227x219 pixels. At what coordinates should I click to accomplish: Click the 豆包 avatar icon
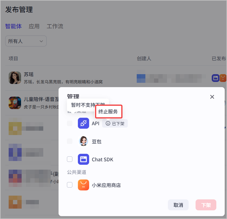pyautogui.click(x=83, y=141)
